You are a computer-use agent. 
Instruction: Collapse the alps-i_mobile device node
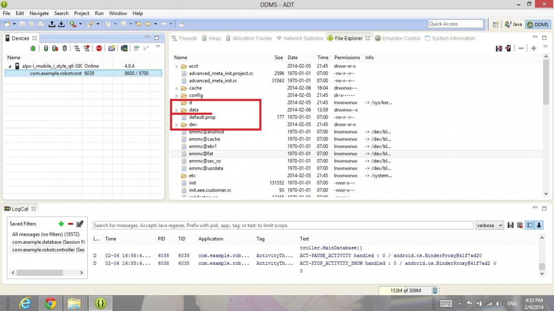(10, 66)
